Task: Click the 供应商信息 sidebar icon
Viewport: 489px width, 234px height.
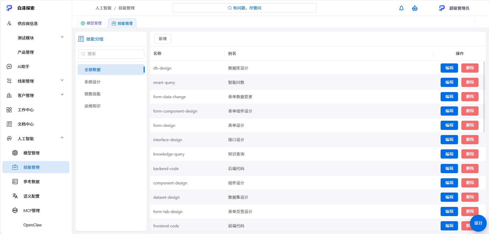Action: (9, 24)
